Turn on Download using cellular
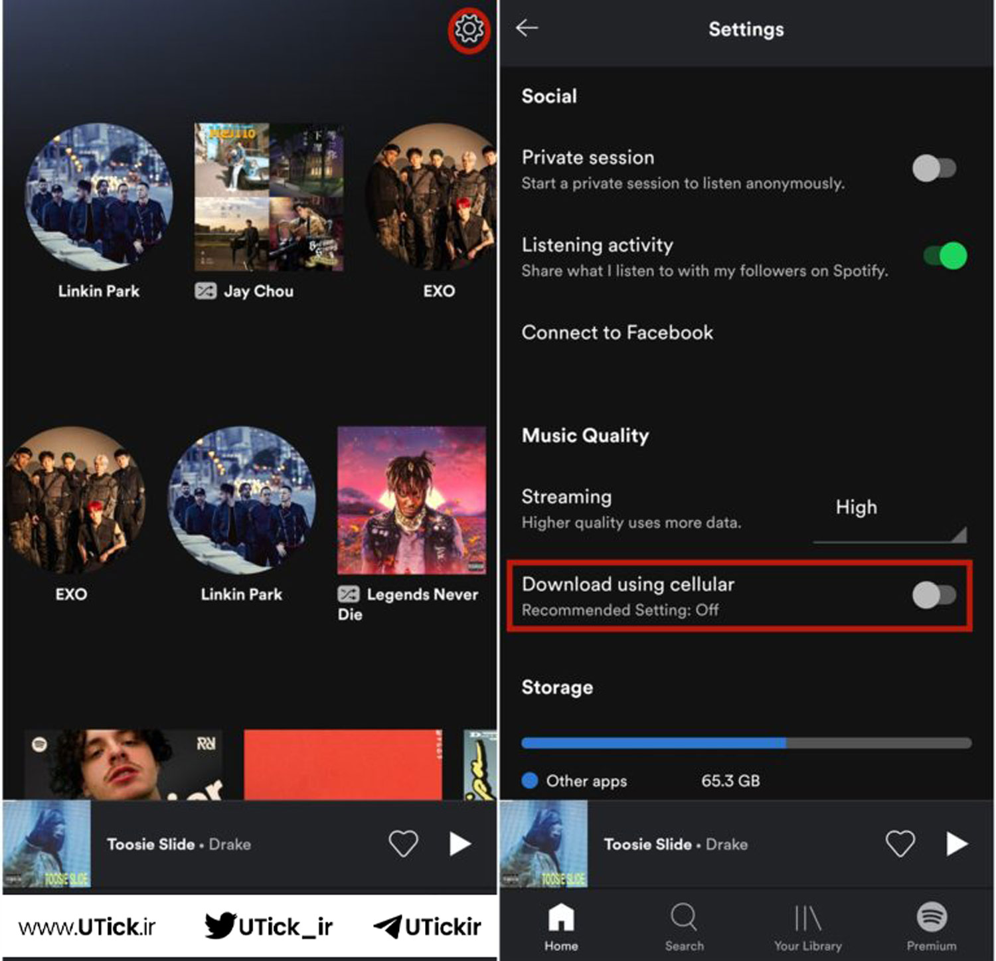This screenshot has height=961, width=996. click(934, 595)
